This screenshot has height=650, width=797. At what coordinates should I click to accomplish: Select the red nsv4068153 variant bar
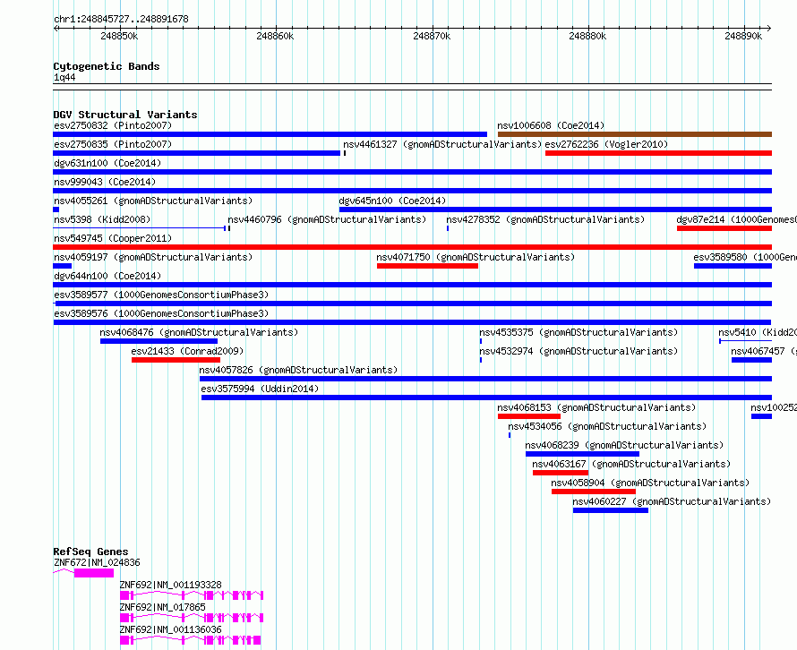click(529, 416)
